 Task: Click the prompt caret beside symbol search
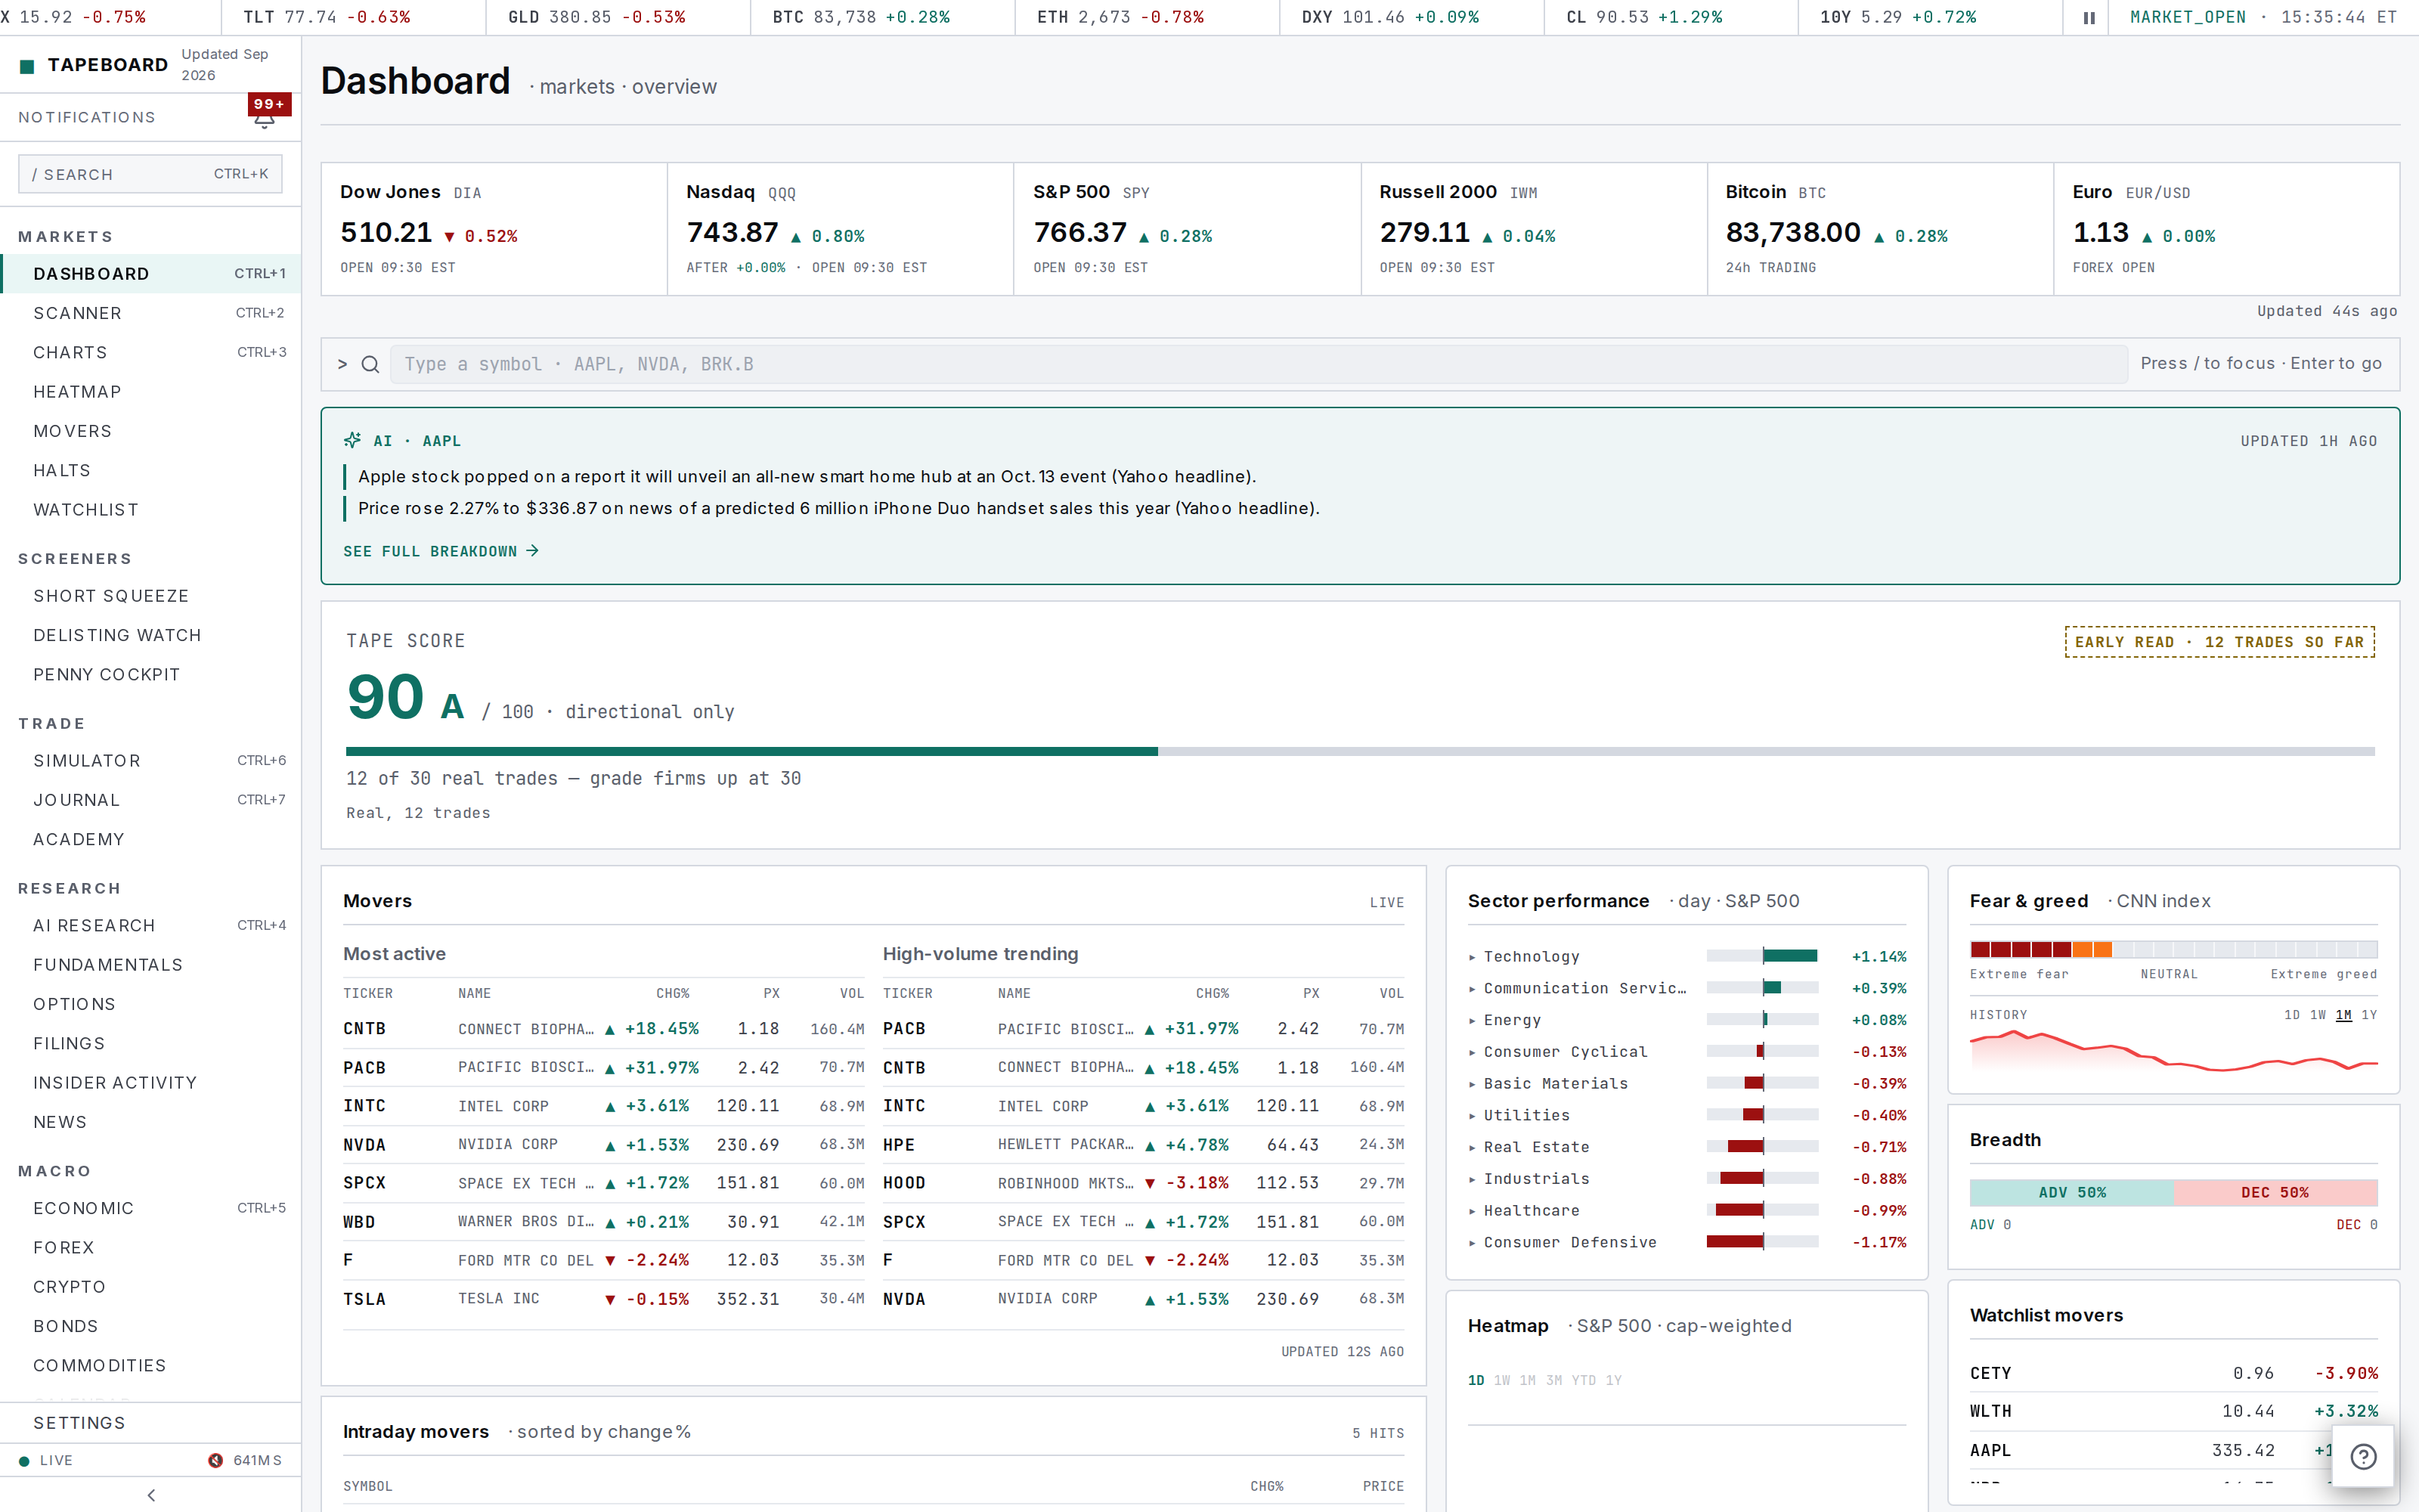click(342, 364)
